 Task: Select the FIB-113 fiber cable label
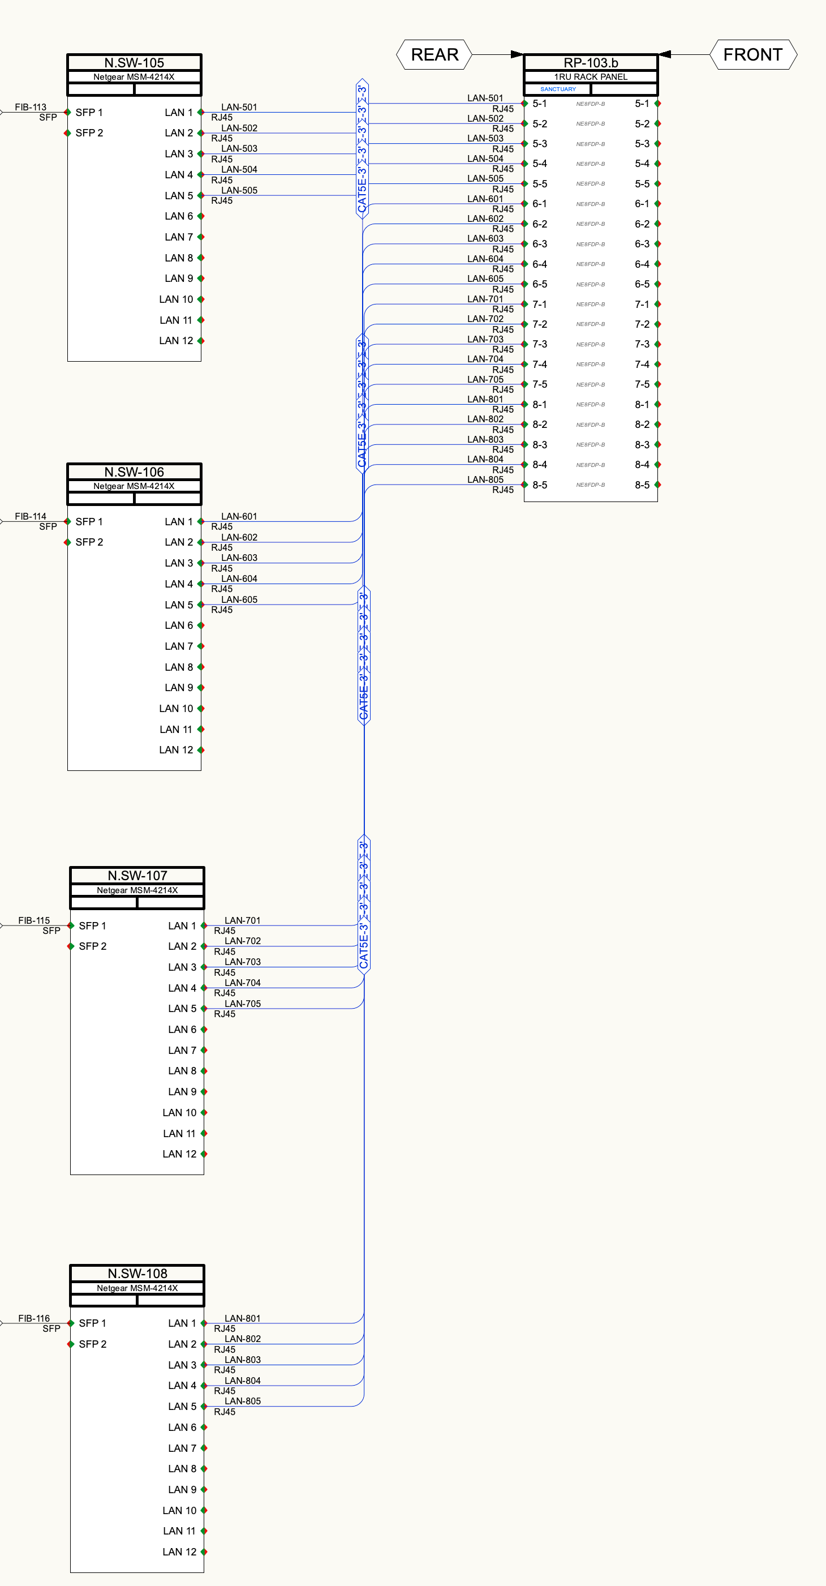coord(31,107)
